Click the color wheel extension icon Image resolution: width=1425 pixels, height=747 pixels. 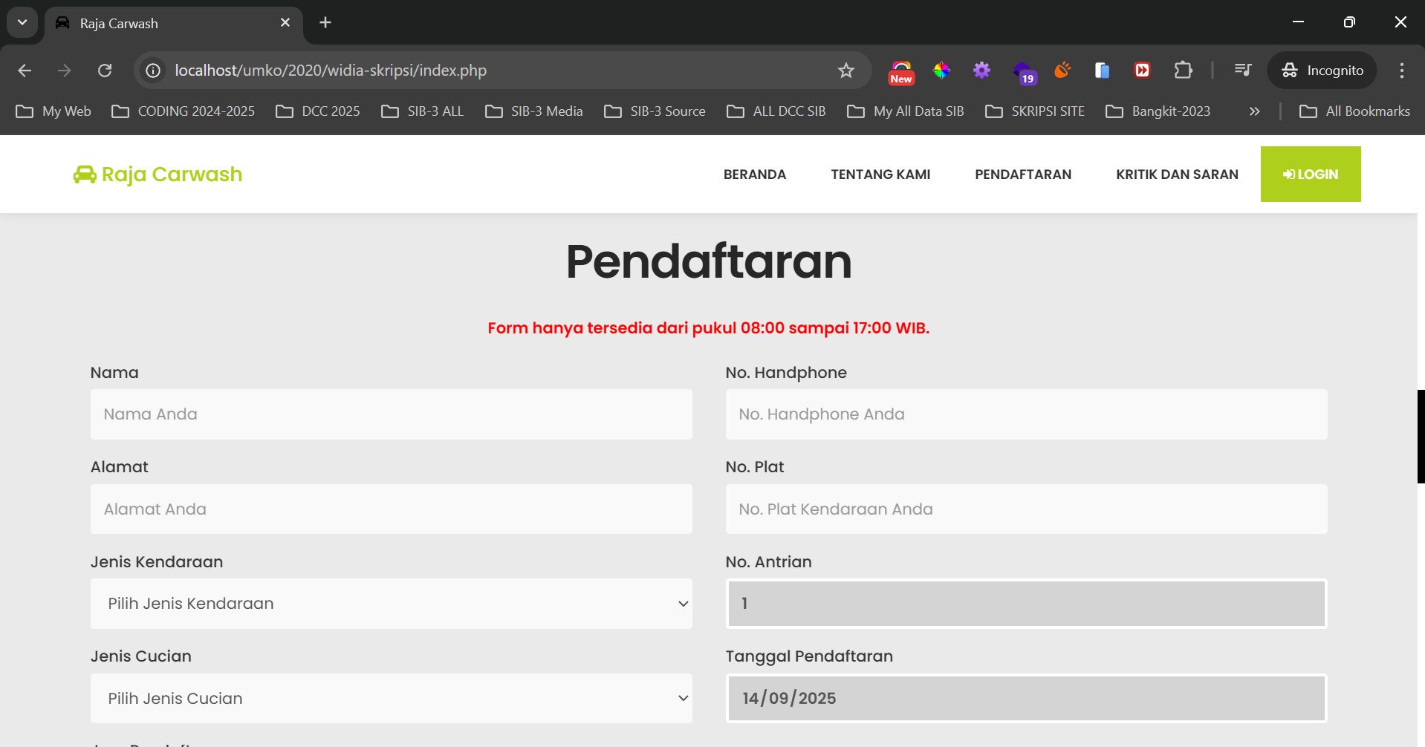pyautogui.click(x=941, y=71)
